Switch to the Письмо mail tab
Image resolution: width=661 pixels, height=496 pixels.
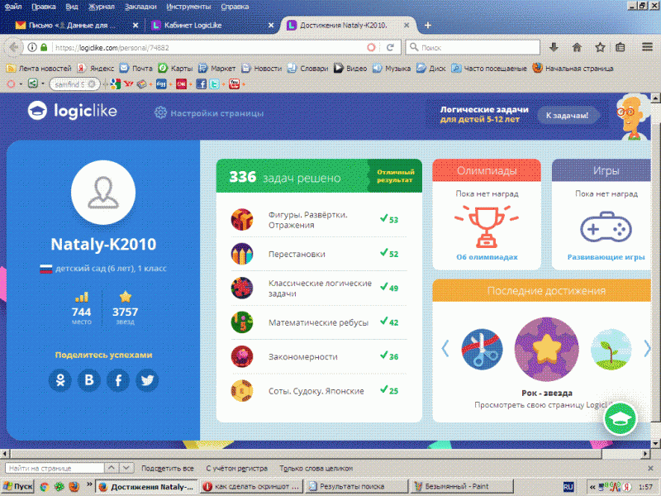(x=76, y=26)
